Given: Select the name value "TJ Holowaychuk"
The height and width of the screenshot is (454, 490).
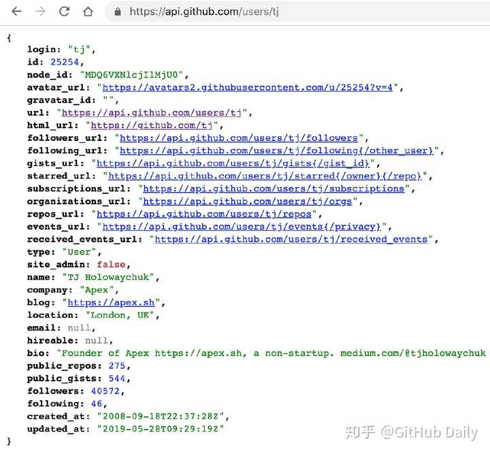Looking at the screenshot, I should pos(108,278).
